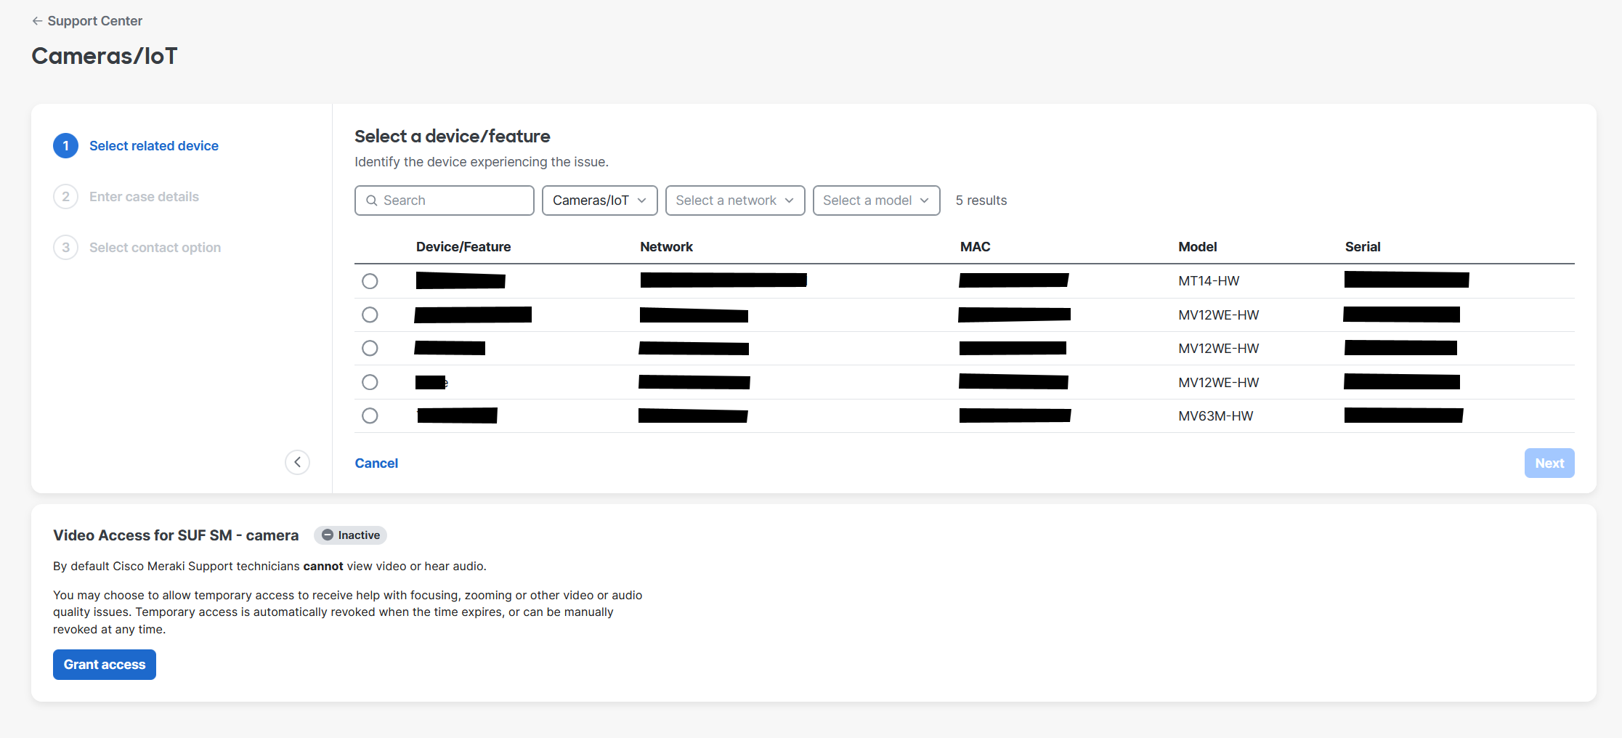Click step 2 numbered circle icon
Image resolution: width=1622 pixels, height=738 pixels.
[x=65, y=197]
